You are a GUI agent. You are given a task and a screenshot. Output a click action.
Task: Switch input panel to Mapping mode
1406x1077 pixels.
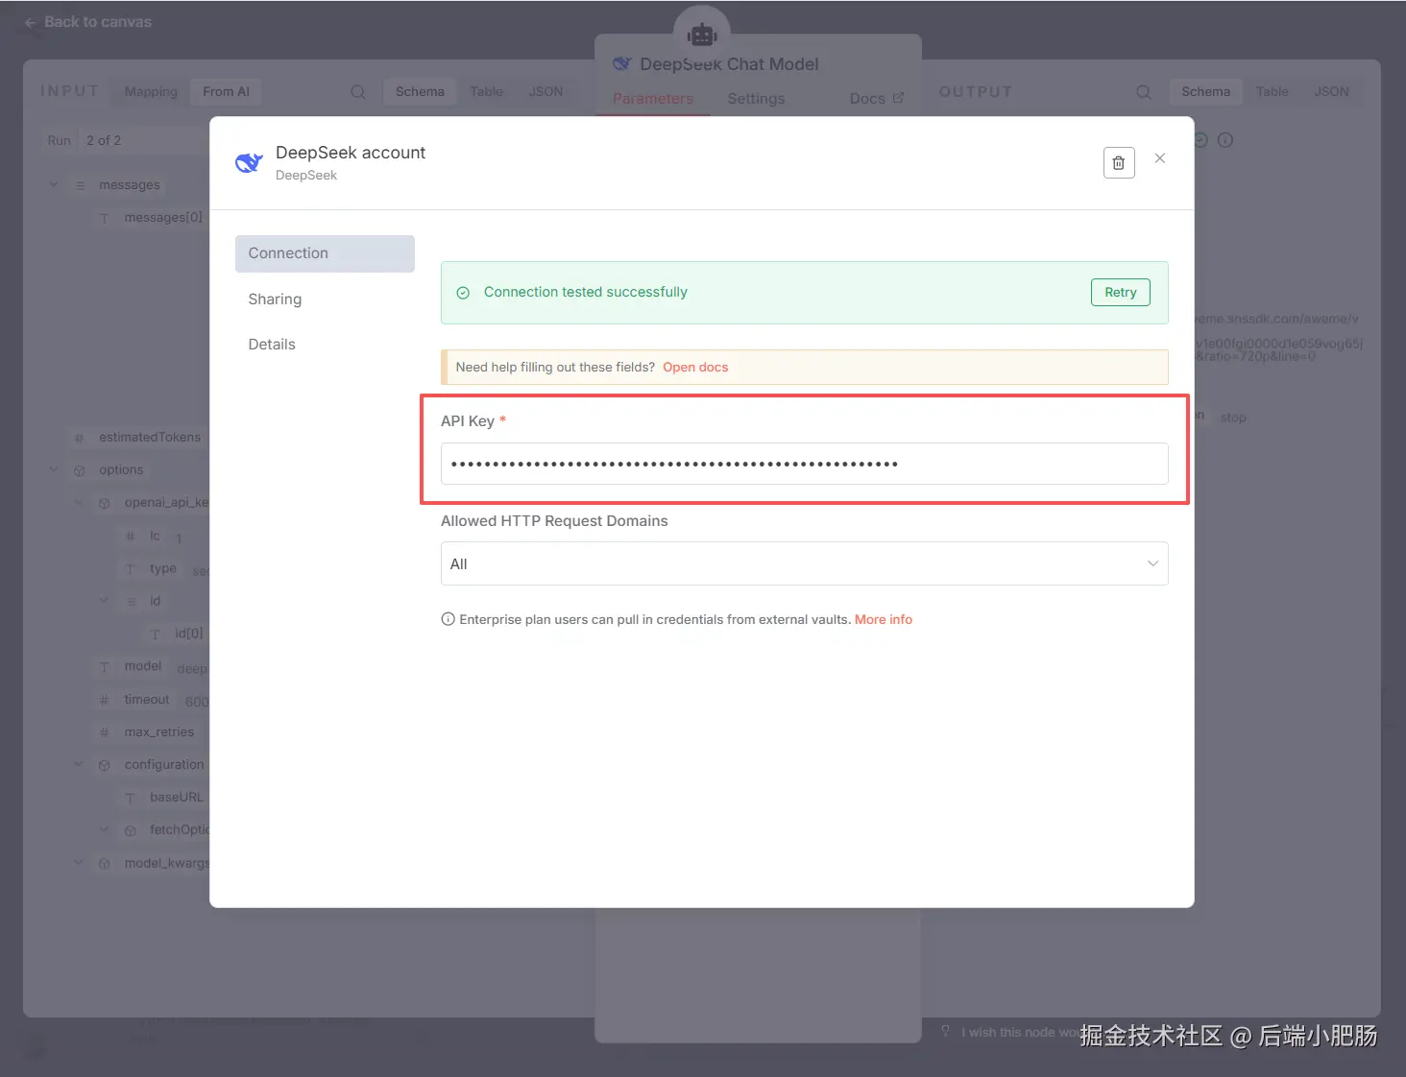click(151, 92)
